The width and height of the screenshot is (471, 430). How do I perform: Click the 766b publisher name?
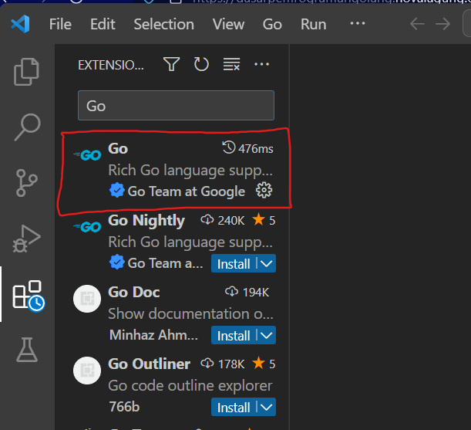[x=124, y=407]
